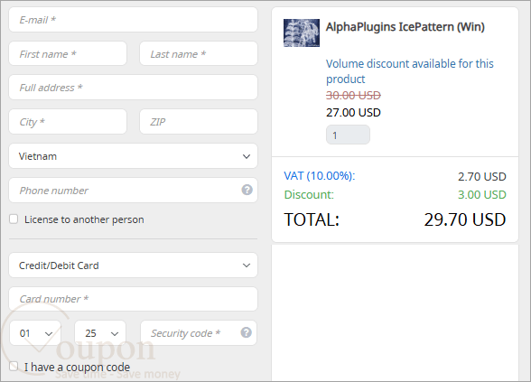
Task: Click the 29.70 USD total amount
Action: (x=465, y=219)
